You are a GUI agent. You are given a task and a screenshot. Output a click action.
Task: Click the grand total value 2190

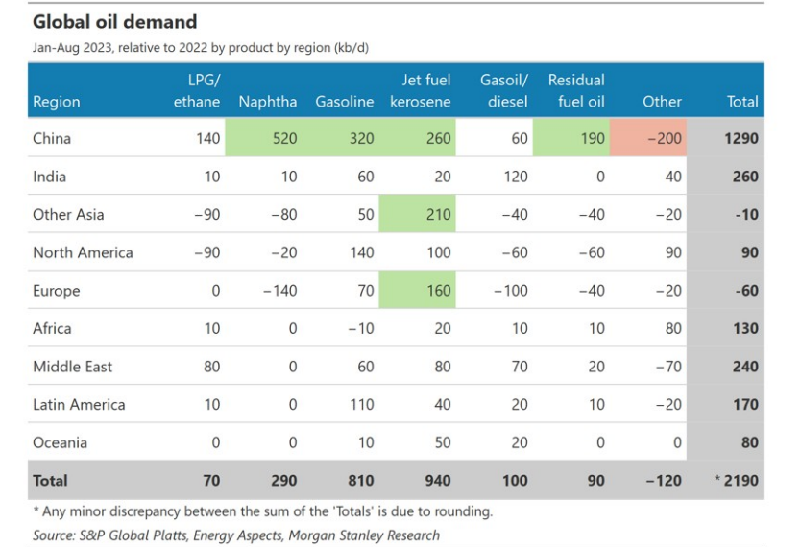pos(738,480)
